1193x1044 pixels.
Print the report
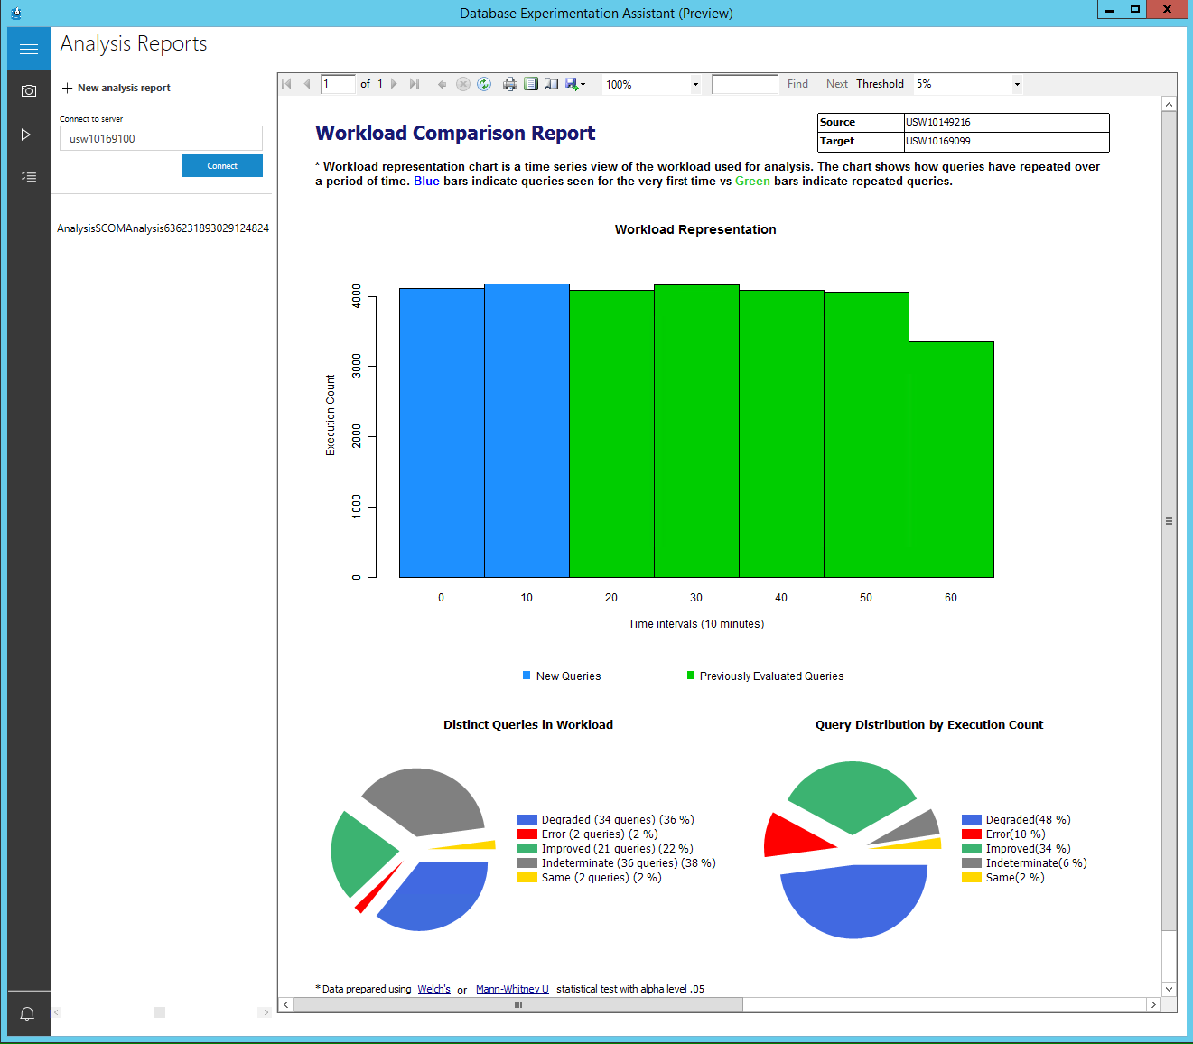[510, 84]
